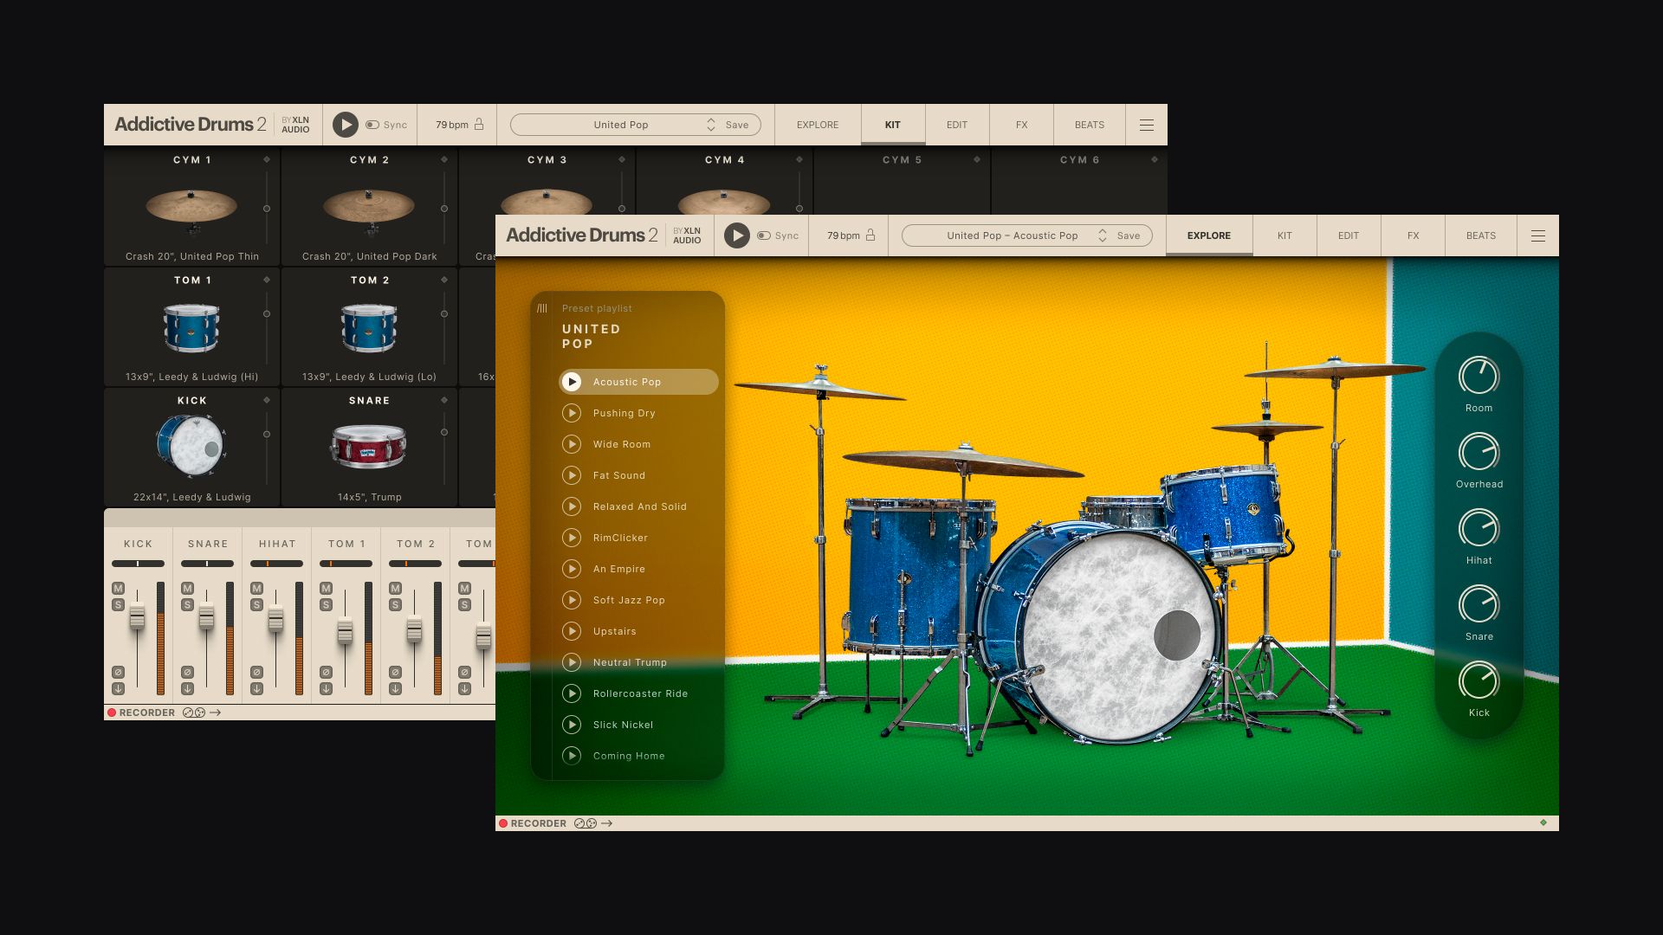The width and height of the screenshot is (1663, 935).
Task: Click the green dot at front window bottom-right
Action: [1543, 822]
